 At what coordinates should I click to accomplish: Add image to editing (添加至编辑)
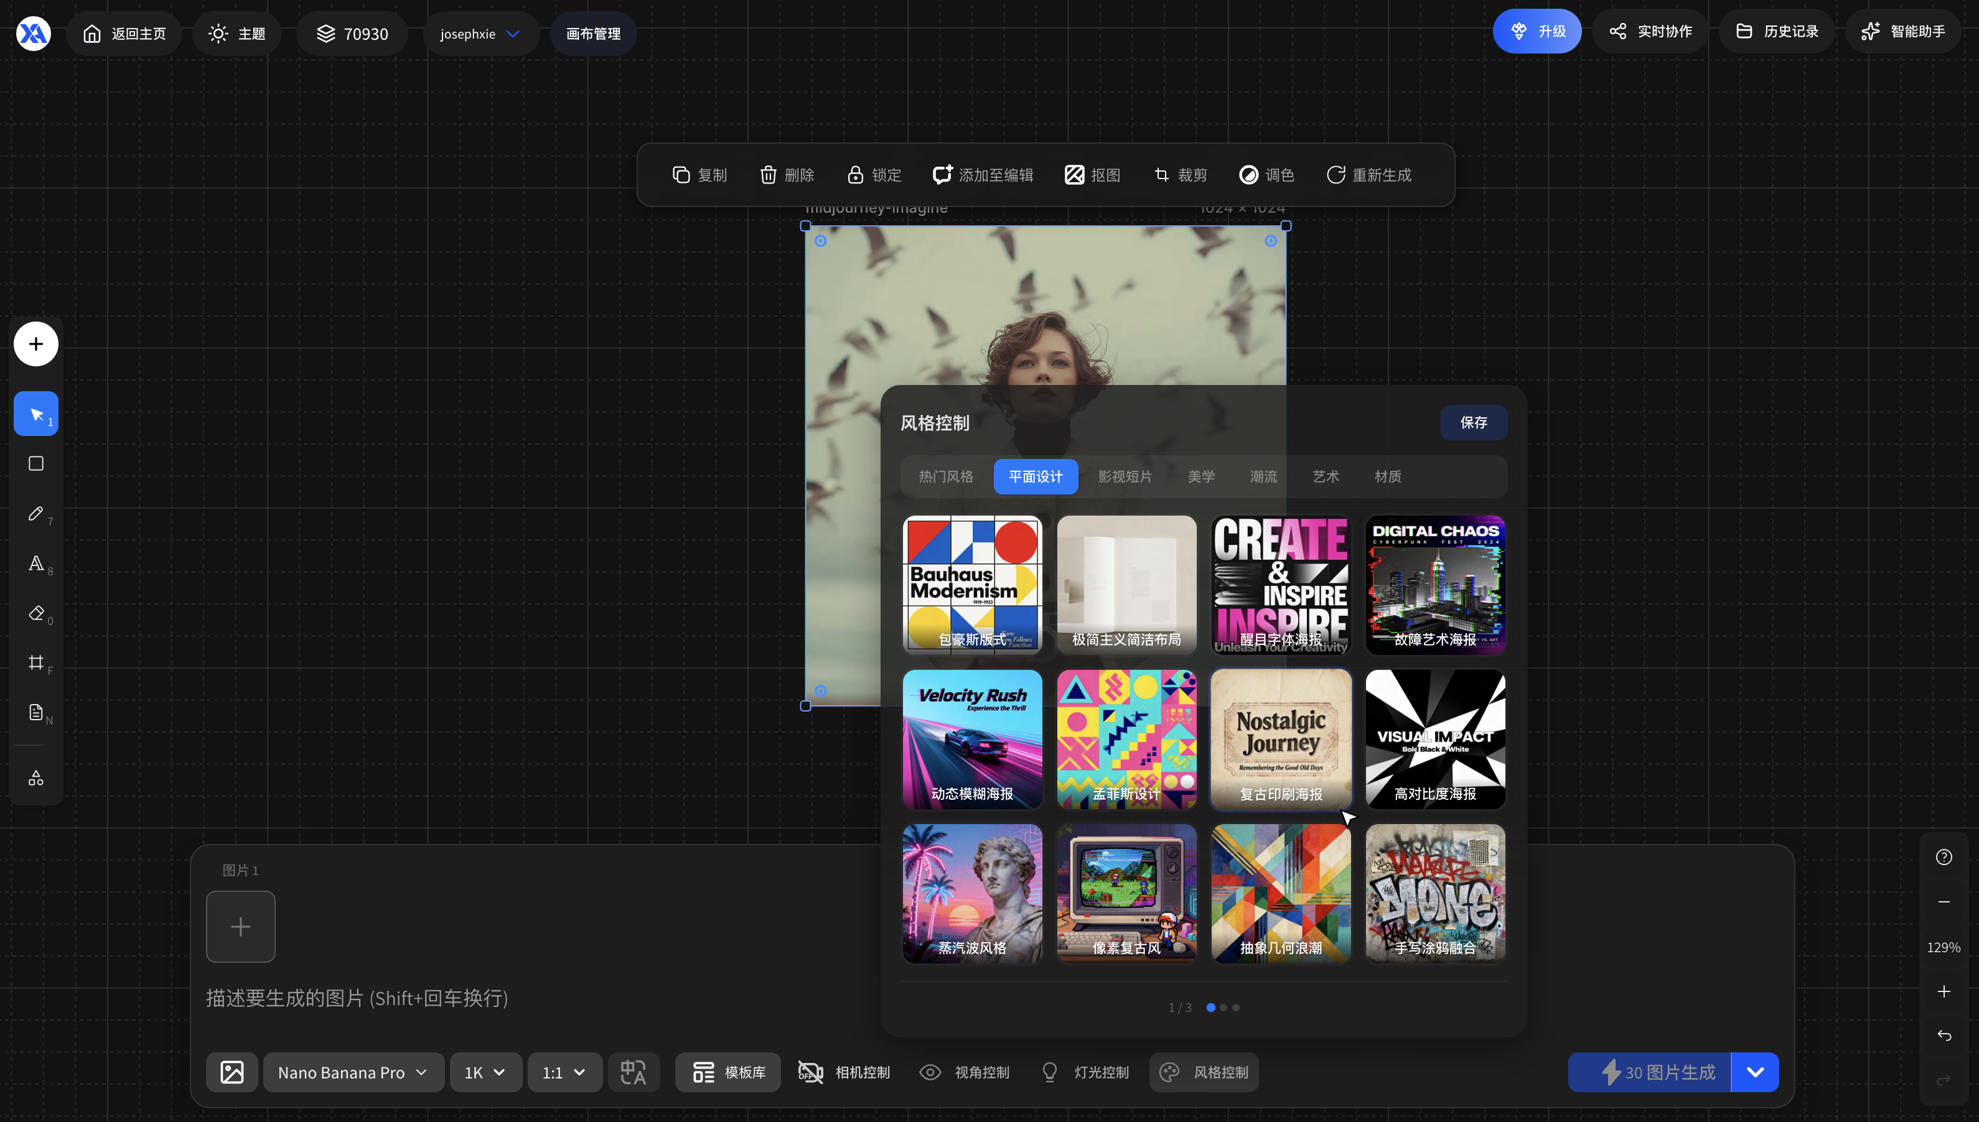pyautogui.click(x=982, y=175)
